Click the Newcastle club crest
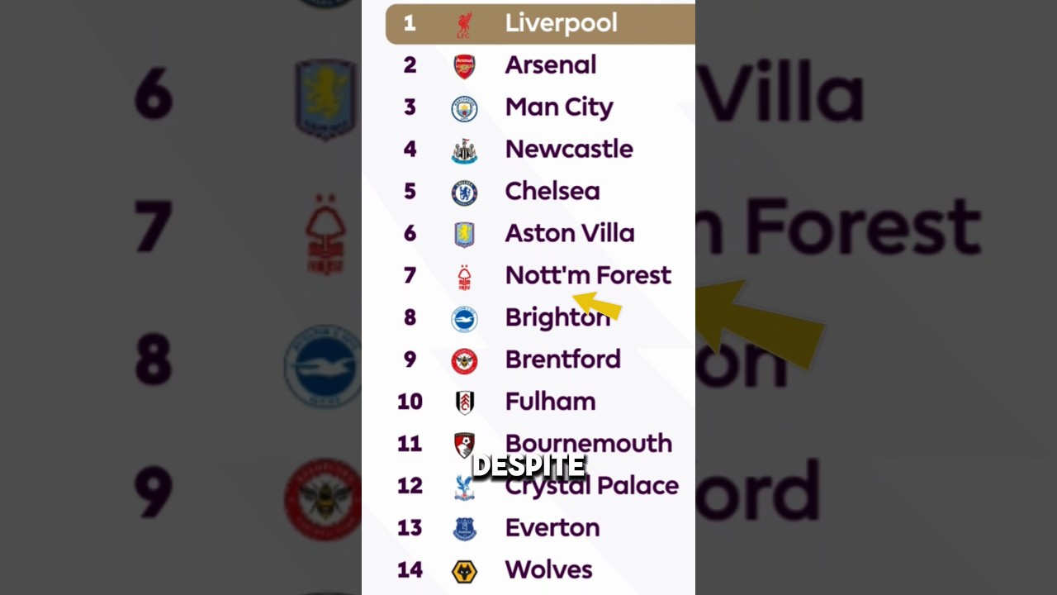The image size is (1057, 595). tap(464, 150)
